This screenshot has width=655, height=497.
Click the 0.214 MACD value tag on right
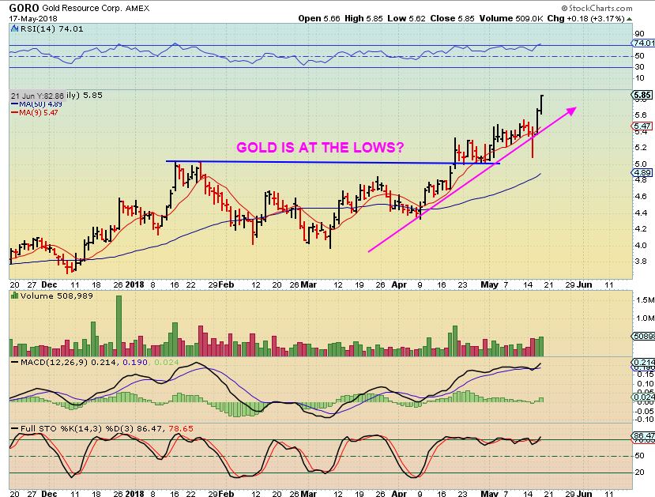(643, 362)
